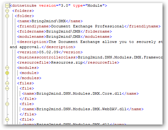Click the name line with Bring2mind\DMX
The image size is (168, 130).
coord(50,21)
